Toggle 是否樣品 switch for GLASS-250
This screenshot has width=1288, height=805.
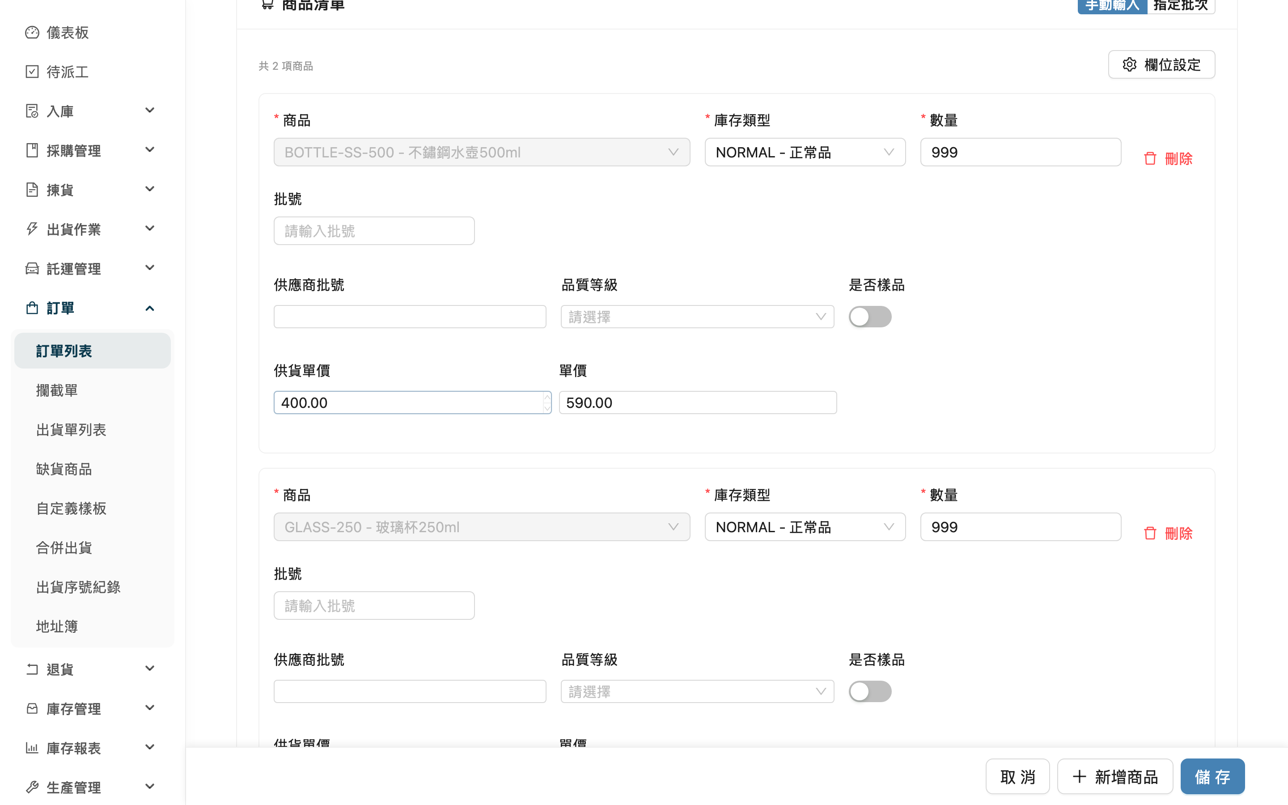point(870,691)
